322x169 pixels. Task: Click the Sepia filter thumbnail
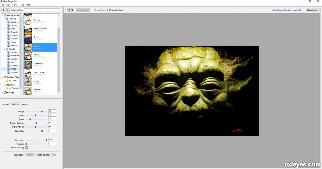tap(28, 82)
